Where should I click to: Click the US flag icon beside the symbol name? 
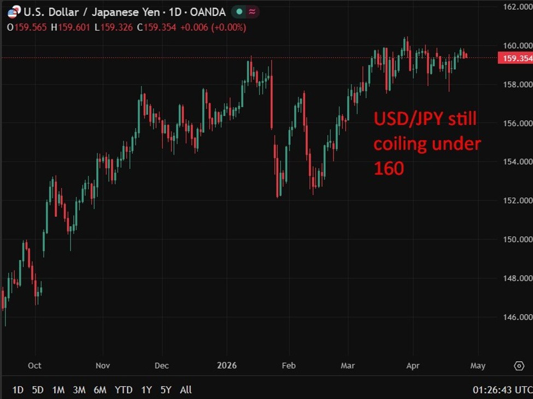coord(11,11)
